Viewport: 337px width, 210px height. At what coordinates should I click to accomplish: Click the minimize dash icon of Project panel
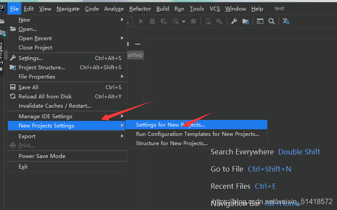click(x=138, y=44)
